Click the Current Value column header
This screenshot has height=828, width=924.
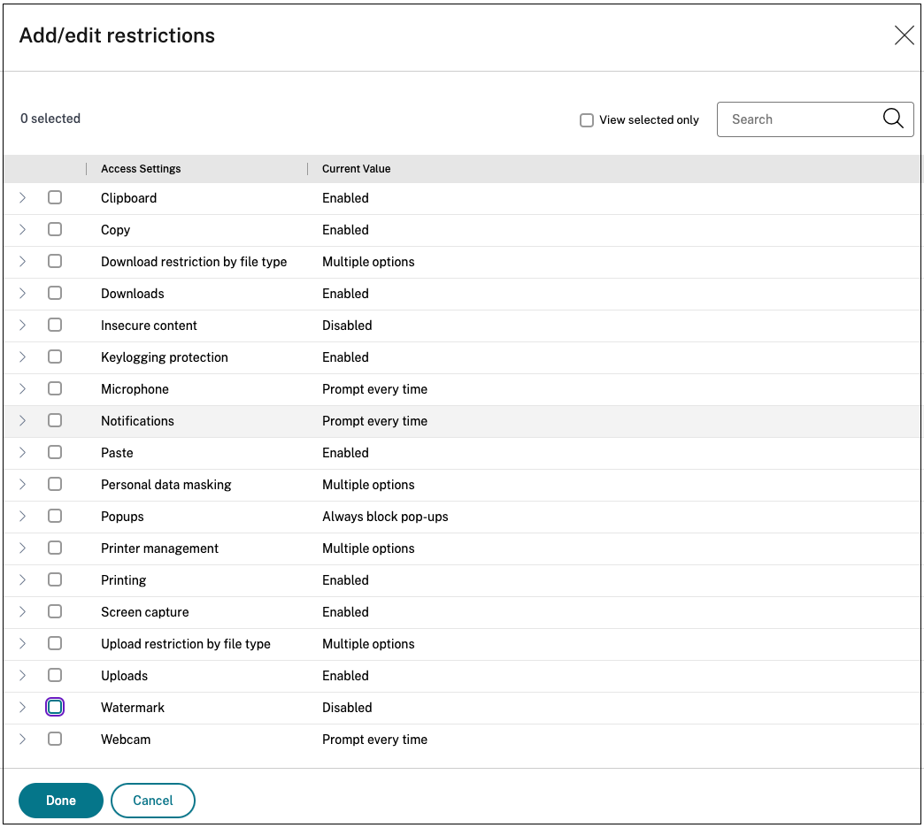[x=356, y=169]
